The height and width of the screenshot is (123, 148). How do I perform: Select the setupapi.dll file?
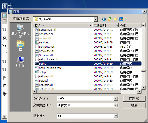coord(88,76)
